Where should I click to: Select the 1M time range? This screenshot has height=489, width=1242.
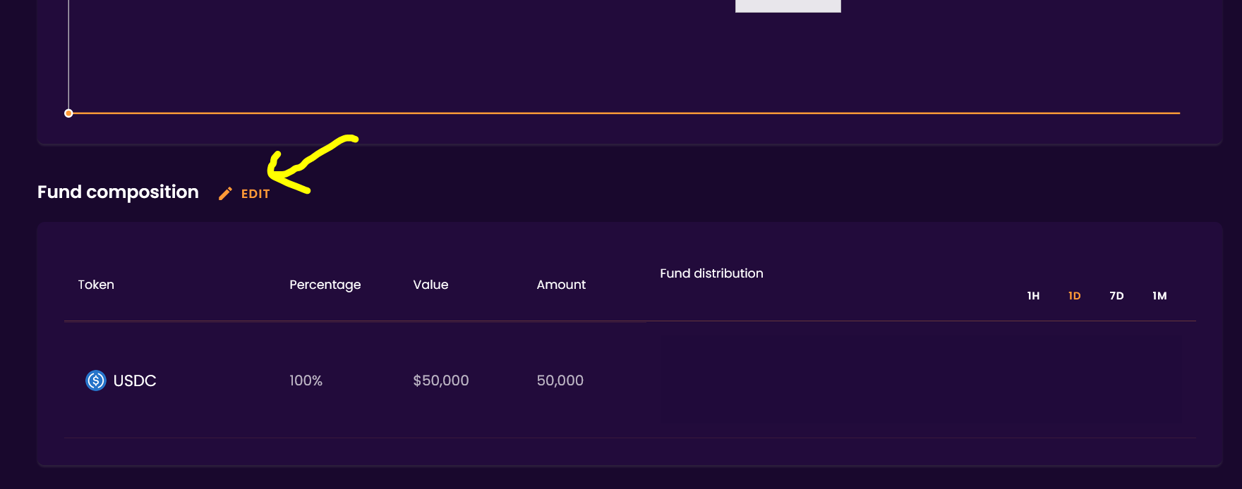pyautogui.click(x=1159, y=296)
